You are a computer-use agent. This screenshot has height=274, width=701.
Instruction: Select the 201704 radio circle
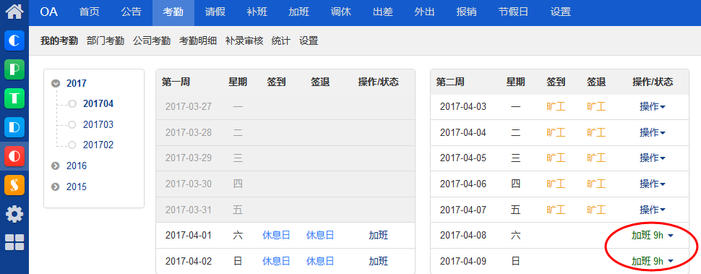coord(72,104)
